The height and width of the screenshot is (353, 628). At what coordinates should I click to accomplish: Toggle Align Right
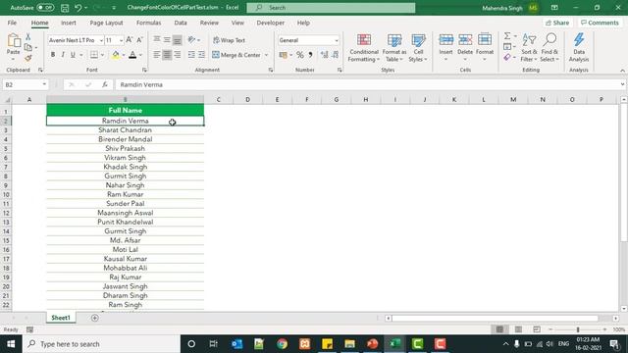tap(177, 55)
